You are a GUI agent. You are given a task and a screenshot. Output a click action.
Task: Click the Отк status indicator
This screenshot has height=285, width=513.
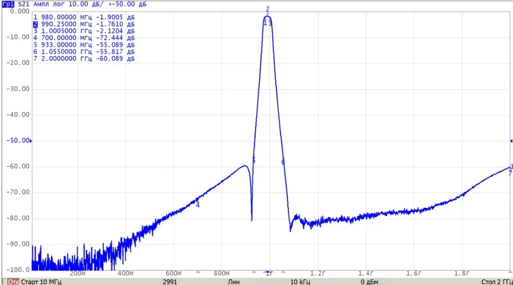(x=13, y=282)
